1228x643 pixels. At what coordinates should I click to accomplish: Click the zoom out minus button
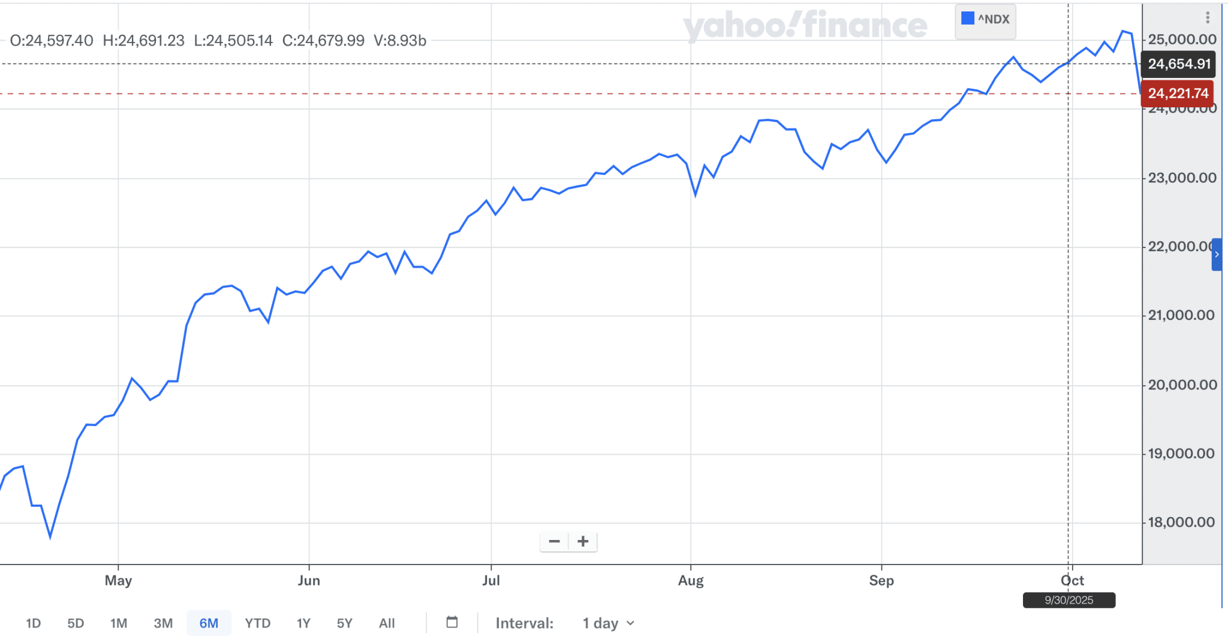pos(554,542)
